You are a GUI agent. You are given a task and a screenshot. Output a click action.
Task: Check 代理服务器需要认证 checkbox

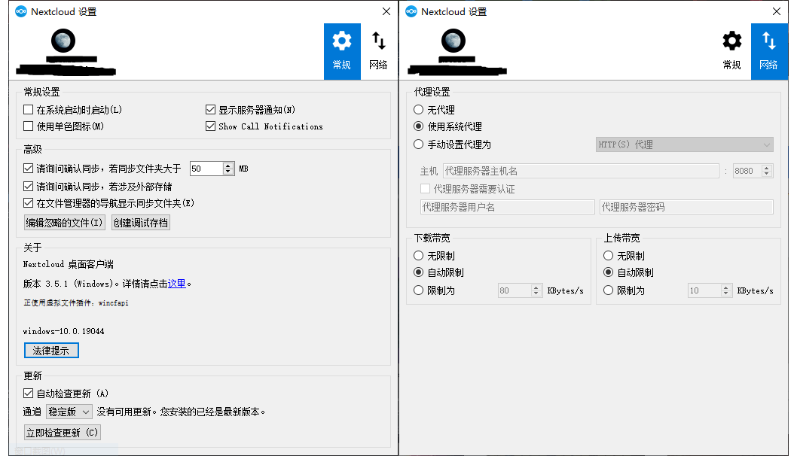click(426, 189)
